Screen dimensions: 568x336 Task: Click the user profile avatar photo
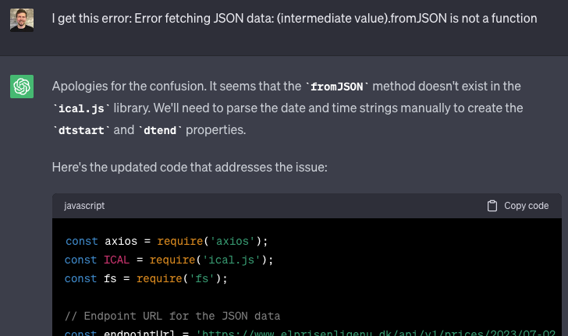(x=22, y=20)
